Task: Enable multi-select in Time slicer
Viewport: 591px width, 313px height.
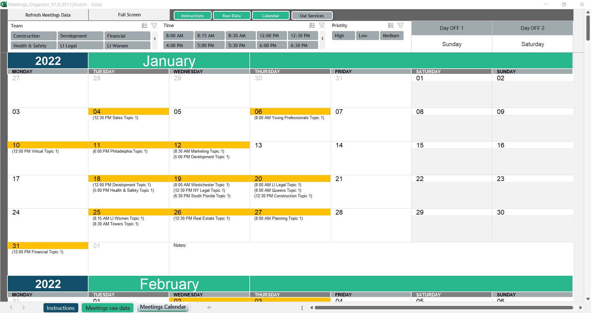Action: [x=312, y=26]
